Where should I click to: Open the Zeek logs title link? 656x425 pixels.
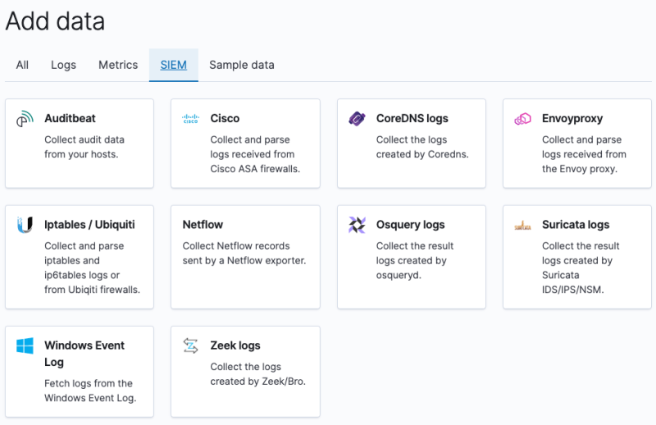coord(235,345)
